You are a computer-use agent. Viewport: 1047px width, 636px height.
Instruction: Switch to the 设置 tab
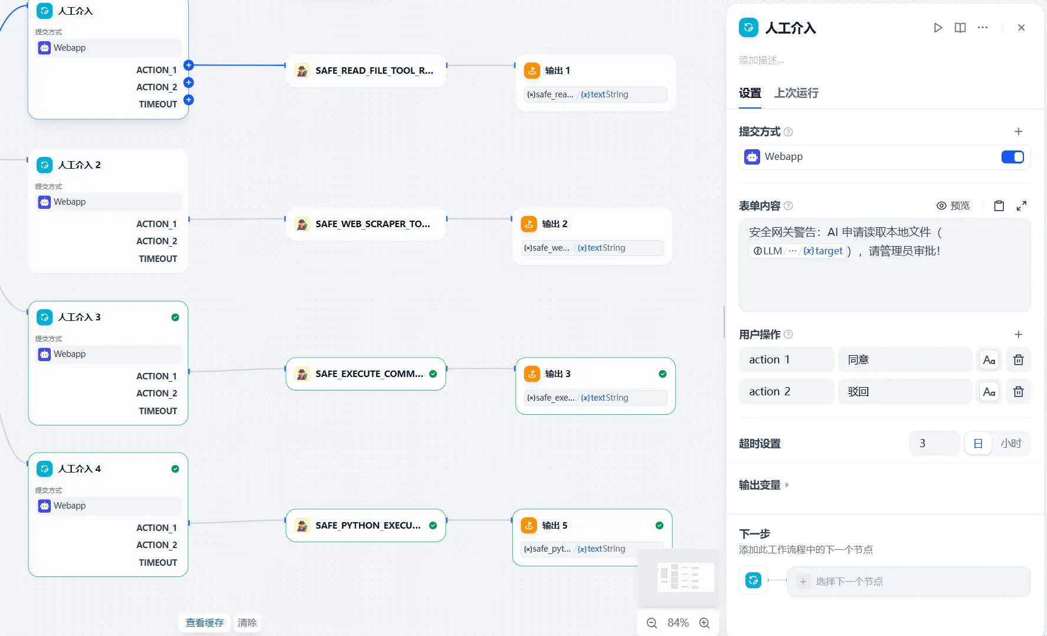[750, 93]
